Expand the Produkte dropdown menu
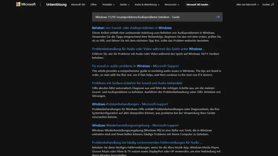Image resolution: width=278 pixels, height=156 pixels. pos(109,4)
